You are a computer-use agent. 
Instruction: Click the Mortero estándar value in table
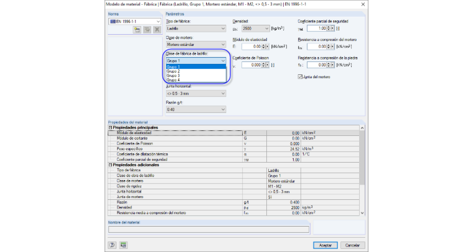(284, 181)
